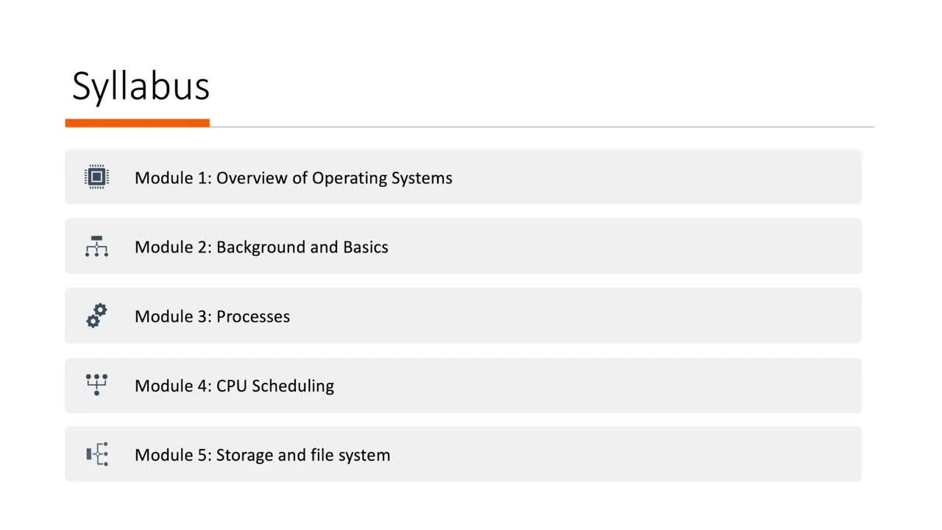Click the empty area of the Module 1 row
The width and height of the screenshot is (942, 530).
point(655,177)
